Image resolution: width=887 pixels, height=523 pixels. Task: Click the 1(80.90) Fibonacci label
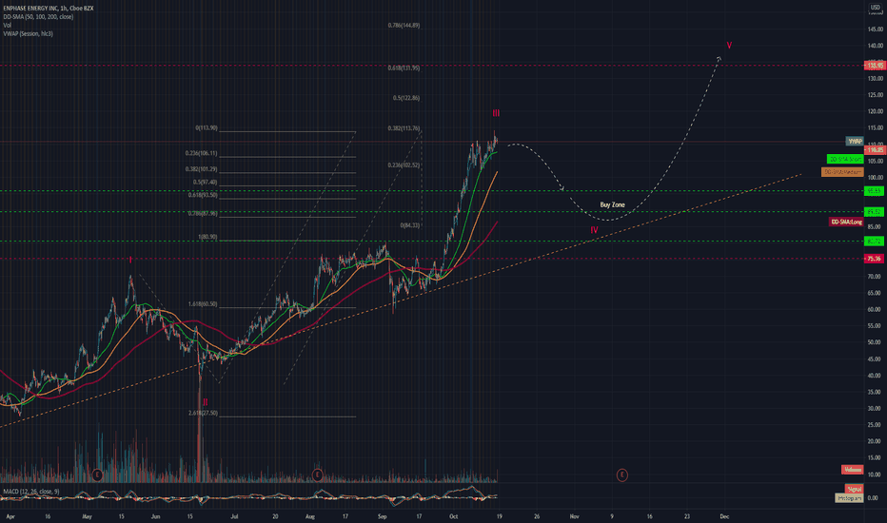[207, 237]
